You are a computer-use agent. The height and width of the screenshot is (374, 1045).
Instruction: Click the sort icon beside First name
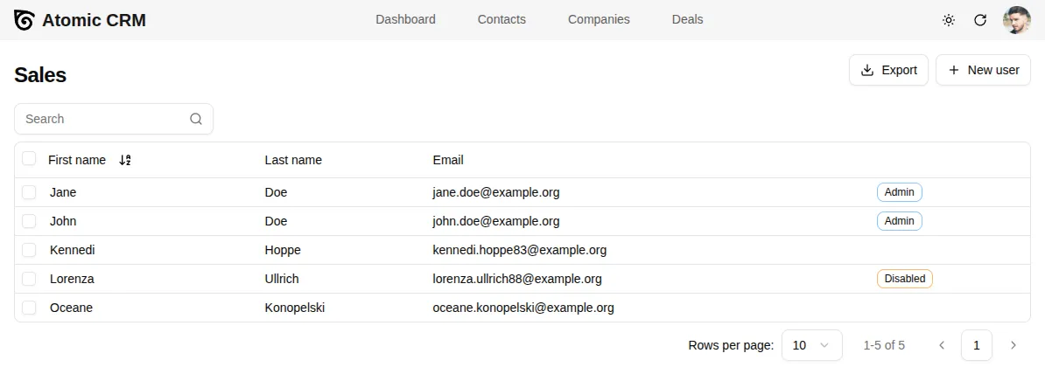125,160
